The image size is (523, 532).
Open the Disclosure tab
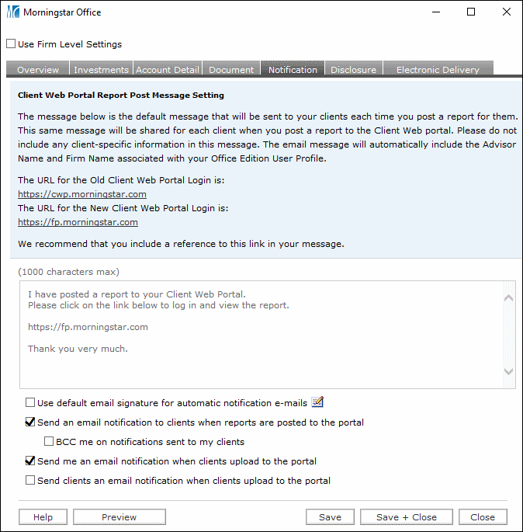click(353, 69)
